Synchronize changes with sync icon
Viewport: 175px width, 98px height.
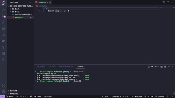click(17, 97)
